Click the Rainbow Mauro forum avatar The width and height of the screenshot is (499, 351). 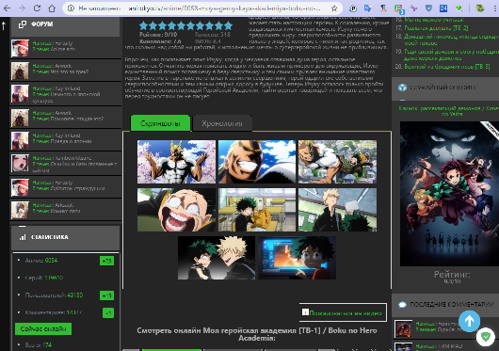[x=20, y=163]
